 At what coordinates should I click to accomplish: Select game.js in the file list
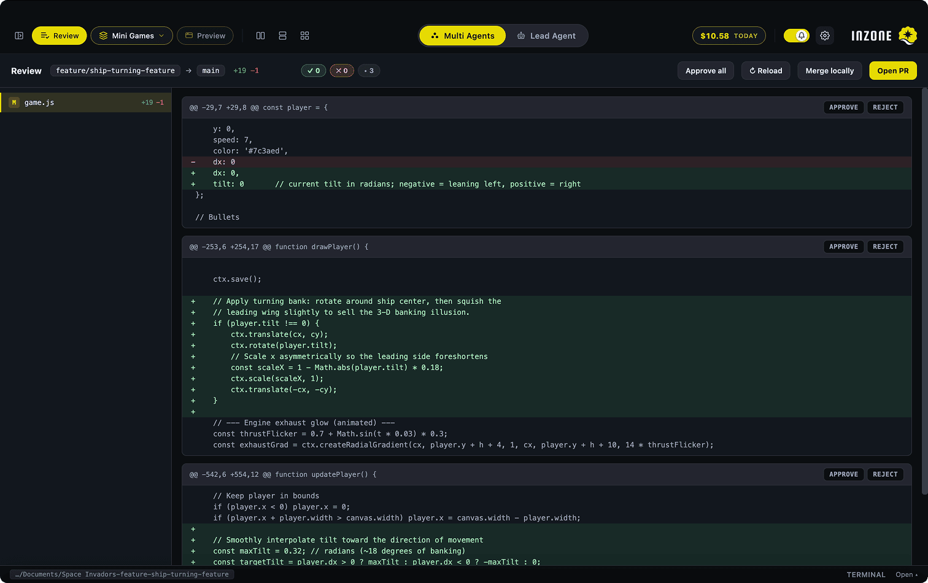click(x=86, y=102)
